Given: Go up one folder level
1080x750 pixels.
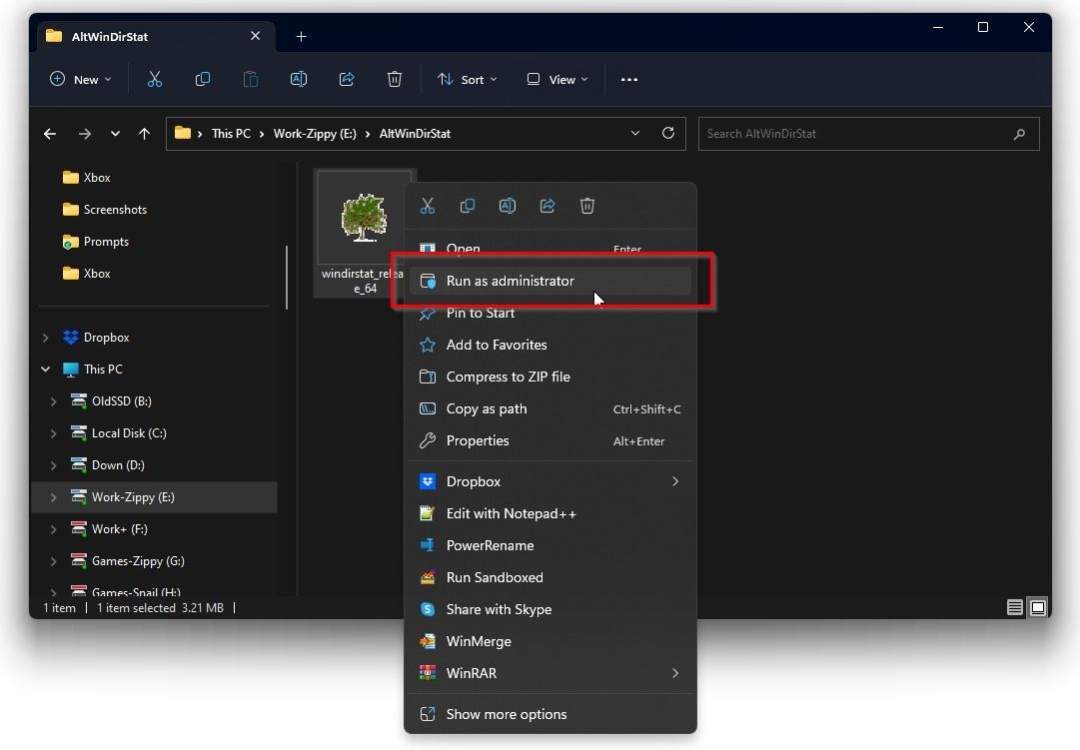Looking at the screenshot, I should coord(145,134).
